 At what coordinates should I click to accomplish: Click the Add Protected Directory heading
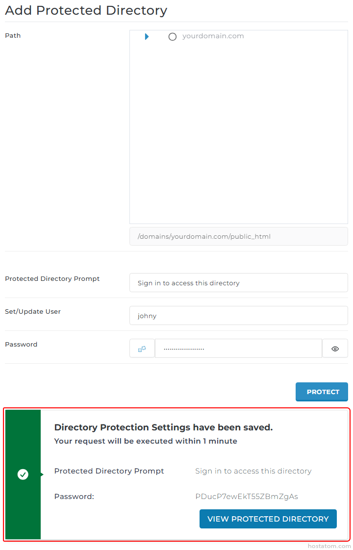coord(86,10)
